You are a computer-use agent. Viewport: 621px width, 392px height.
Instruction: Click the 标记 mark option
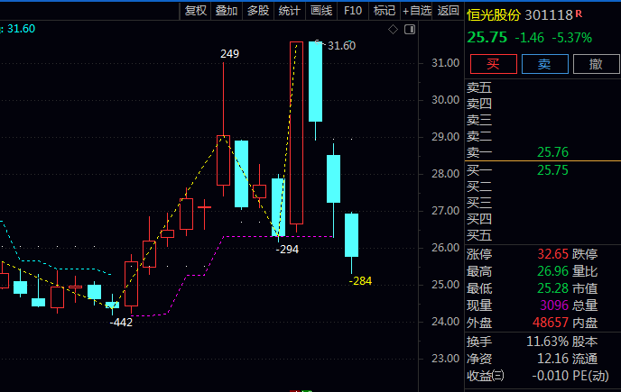click(385, 11)
